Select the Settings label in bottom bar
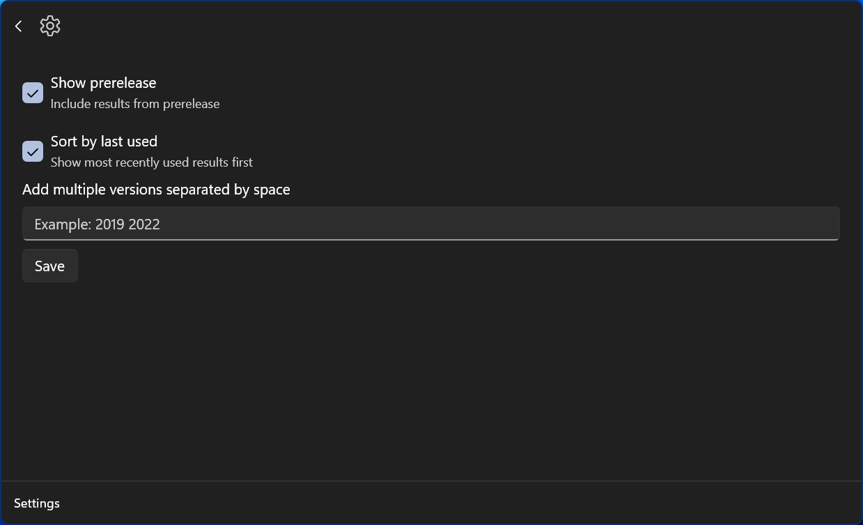This screenshot has height=525, width=863. pos(37,503)
